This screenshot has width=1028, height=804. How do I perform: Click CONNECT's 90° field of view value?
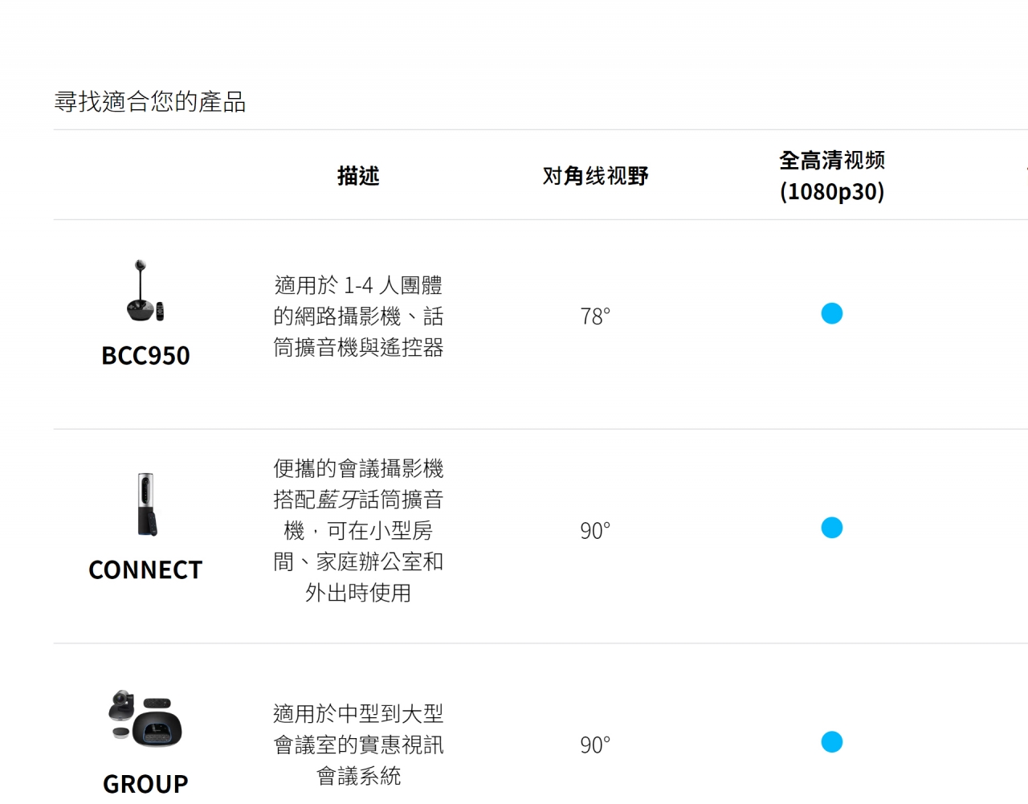[x=595, y=531]
